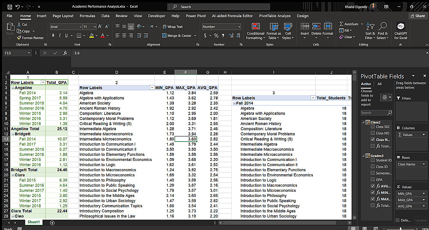
Task: Switch to the Formulas ribbon tab
Action: pos(88,16)
